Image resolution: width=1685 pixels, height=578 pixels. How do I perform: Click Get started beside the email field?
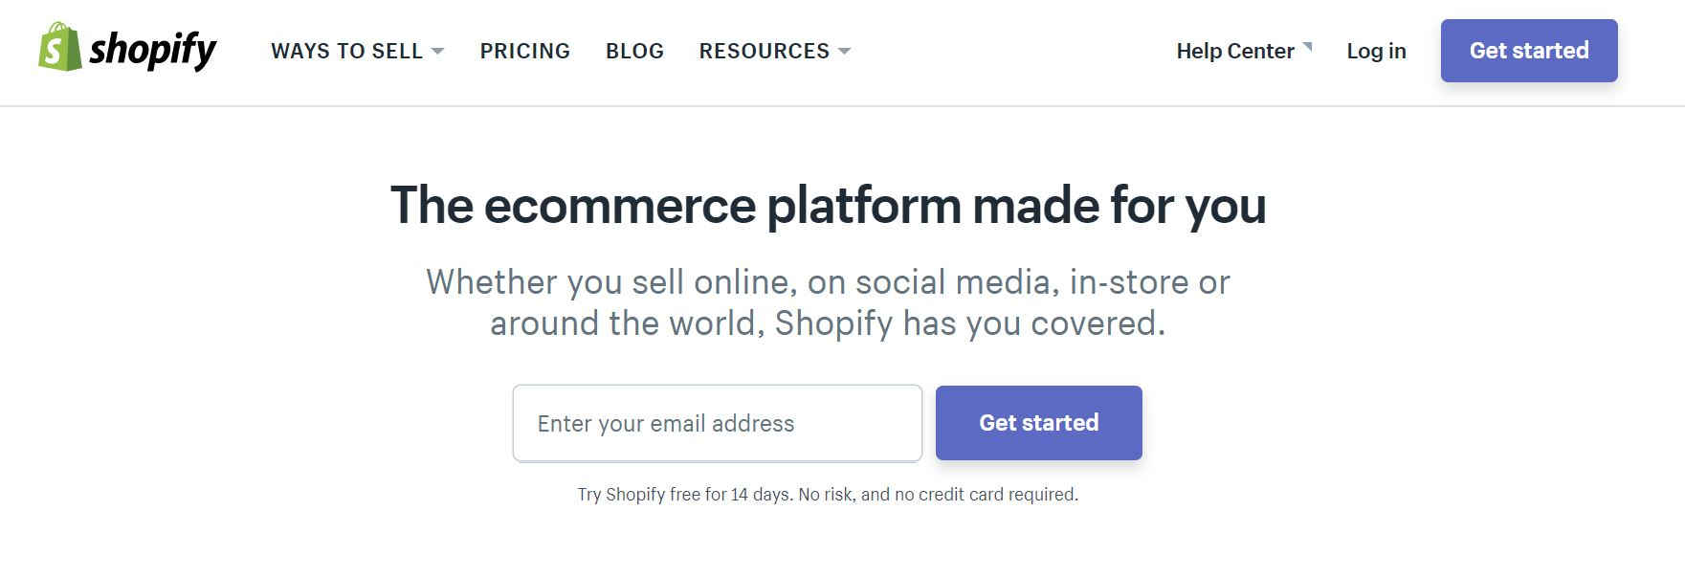pos(1039,423)
